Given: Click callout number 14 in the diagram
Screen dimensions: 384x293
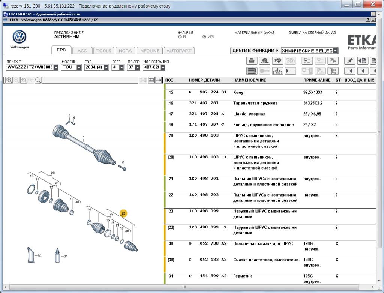Looking at the screenshot, I should pos(89,209).
